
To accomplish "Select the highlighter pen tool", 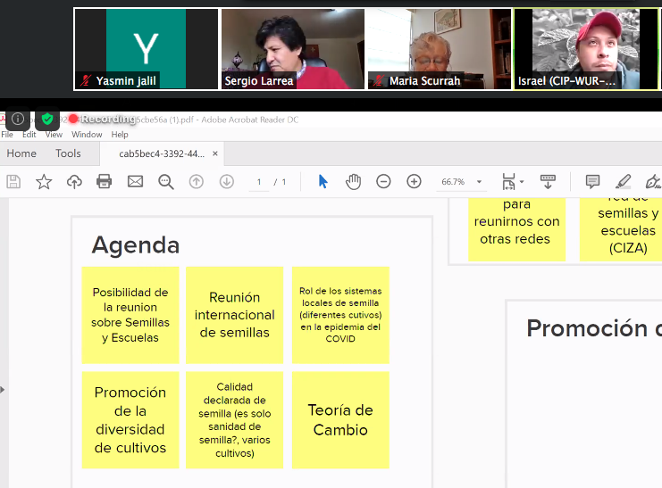I will 624,182.
